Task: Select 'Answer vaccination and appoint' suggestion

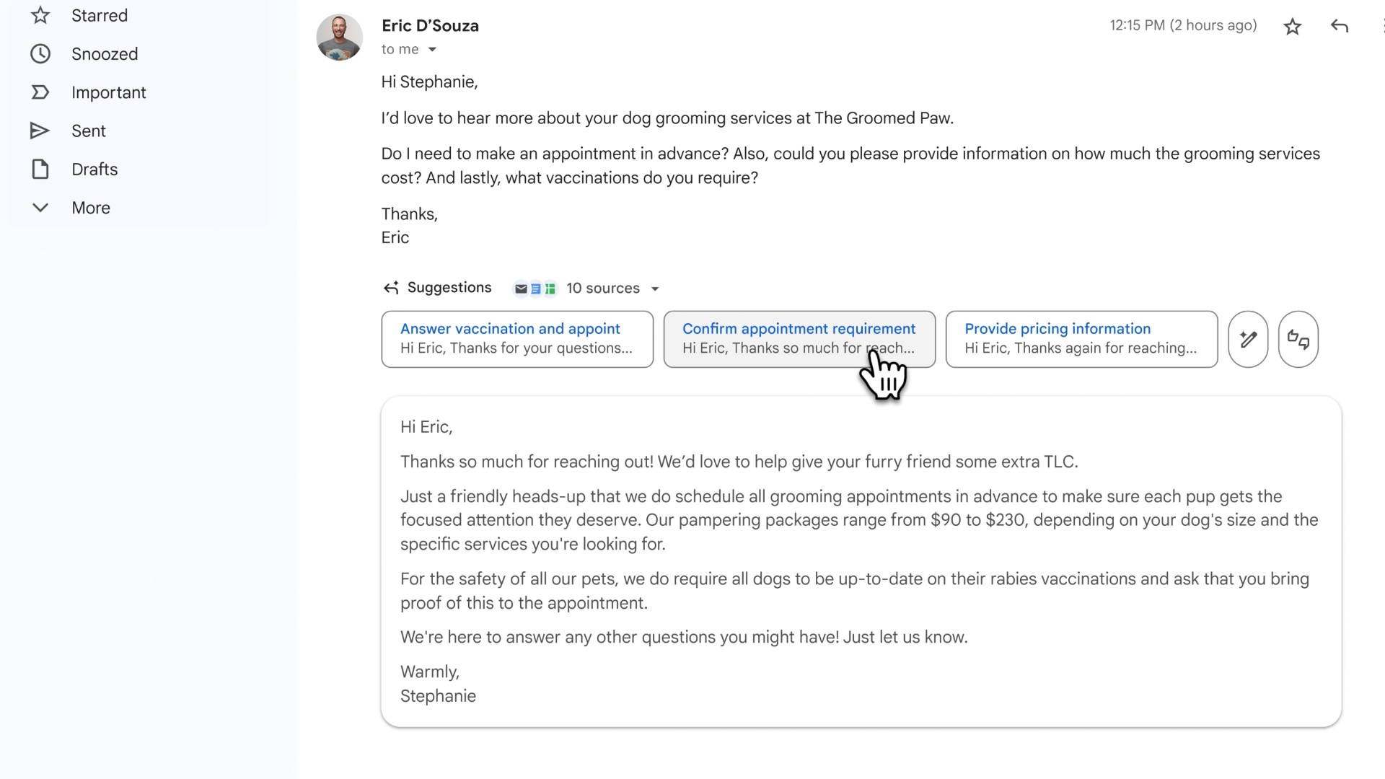Action: [x=516, y=339]
